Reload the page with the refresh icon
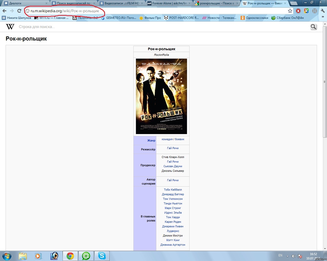327x261 pixels. [19, 11]
